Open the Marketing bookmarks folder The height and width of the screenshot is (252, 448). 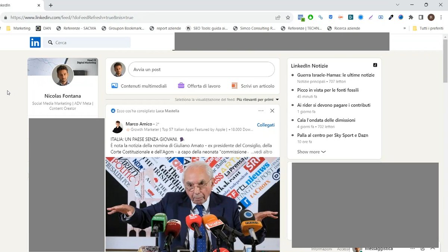pyautogui.click(x=19, y=28)
